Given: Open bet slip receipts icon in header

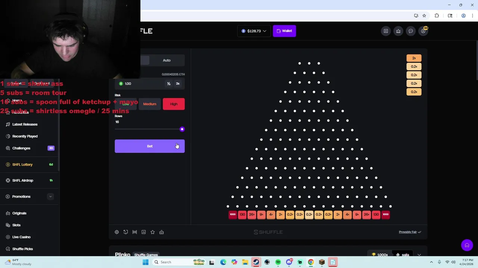Looking at the screenshot, I should coord(386,31).
